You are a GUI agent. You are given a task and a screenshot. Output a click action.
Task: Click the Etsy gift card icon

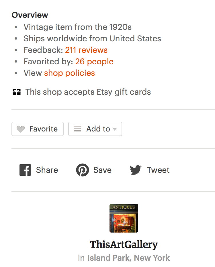[x=17, y=92]
